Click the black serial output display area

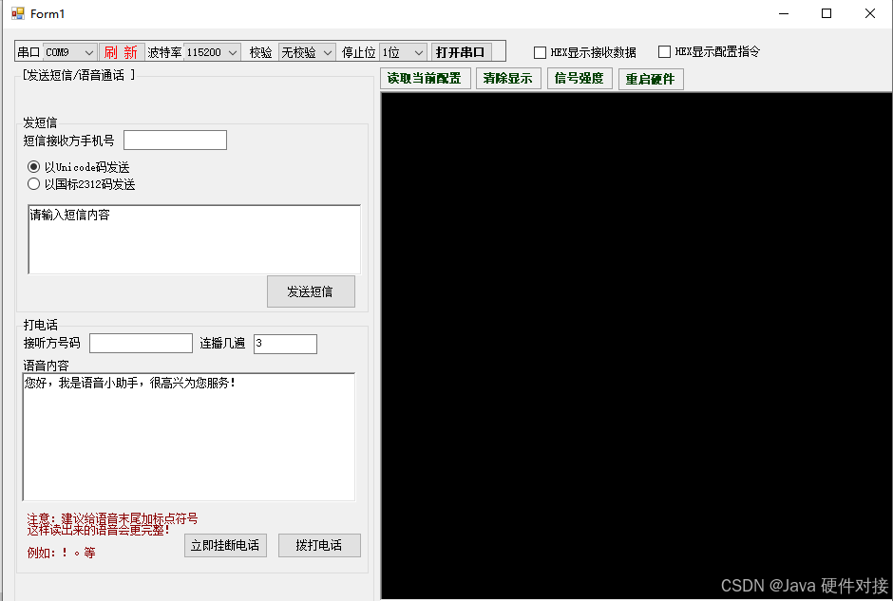click(x=636, y=346)
